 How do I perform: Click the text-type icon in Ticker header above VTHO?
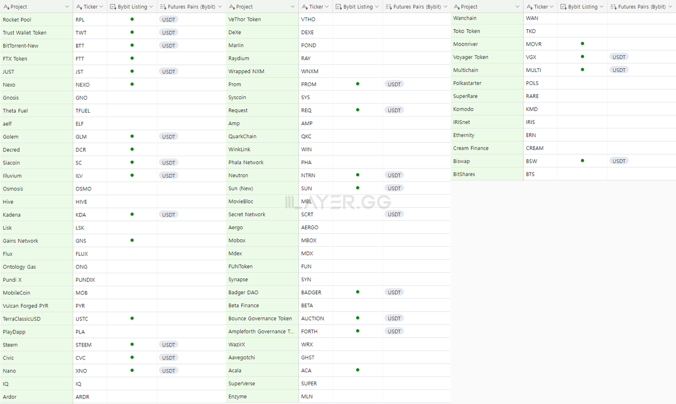305,7
